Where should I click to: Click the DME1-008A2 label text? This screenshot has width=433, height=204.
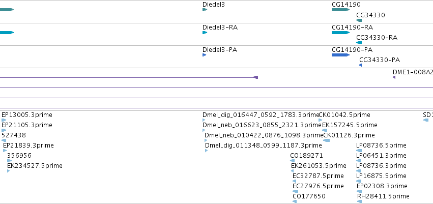tap(413, 72)
